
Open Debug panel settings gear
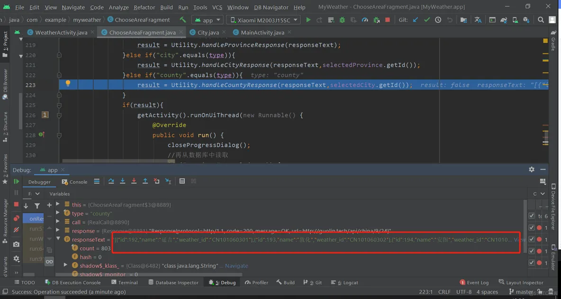tap(532, 169)
